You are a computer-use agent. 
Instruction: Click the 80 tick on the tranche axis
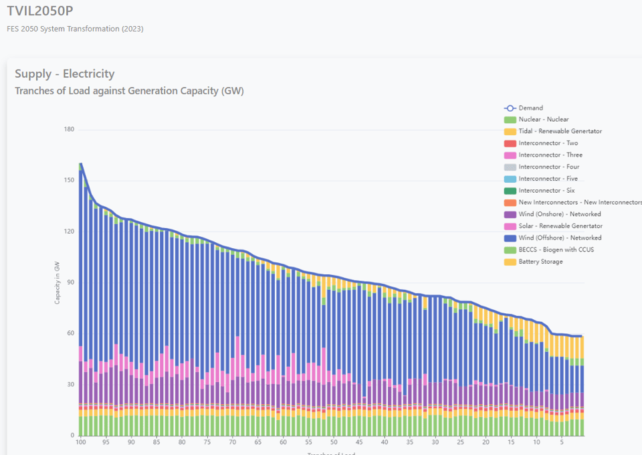tap(182, 442)
